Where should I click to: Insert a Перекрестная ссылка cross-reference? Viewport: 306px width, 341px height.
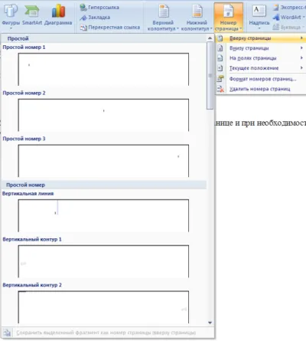coord(110,27)
